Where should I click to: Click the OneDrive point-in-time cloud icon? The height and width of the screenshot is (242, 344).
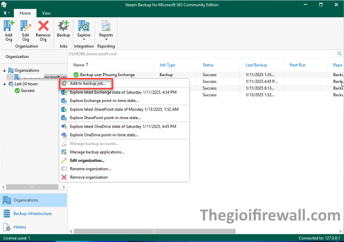[64, 135]
